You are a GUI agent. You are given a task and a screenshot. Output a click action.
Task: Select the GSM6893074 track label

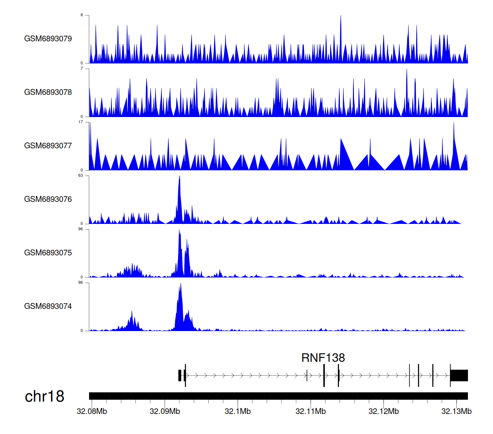48,306
